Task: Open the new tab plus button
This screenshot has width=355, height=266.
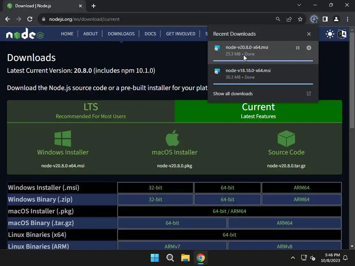Action: tap(94, 6)
